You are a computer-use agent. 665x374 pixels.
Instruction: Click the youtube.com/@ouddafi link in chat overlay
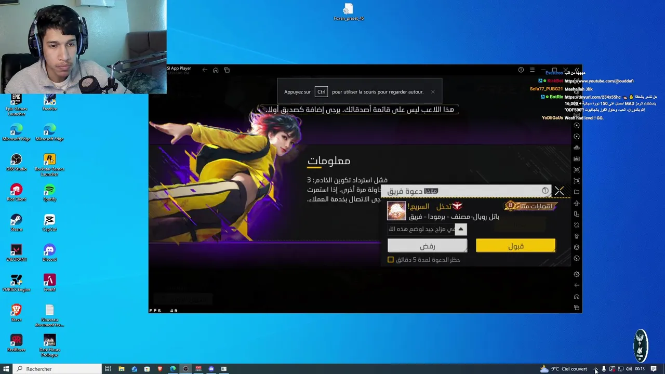click(599, 81)
